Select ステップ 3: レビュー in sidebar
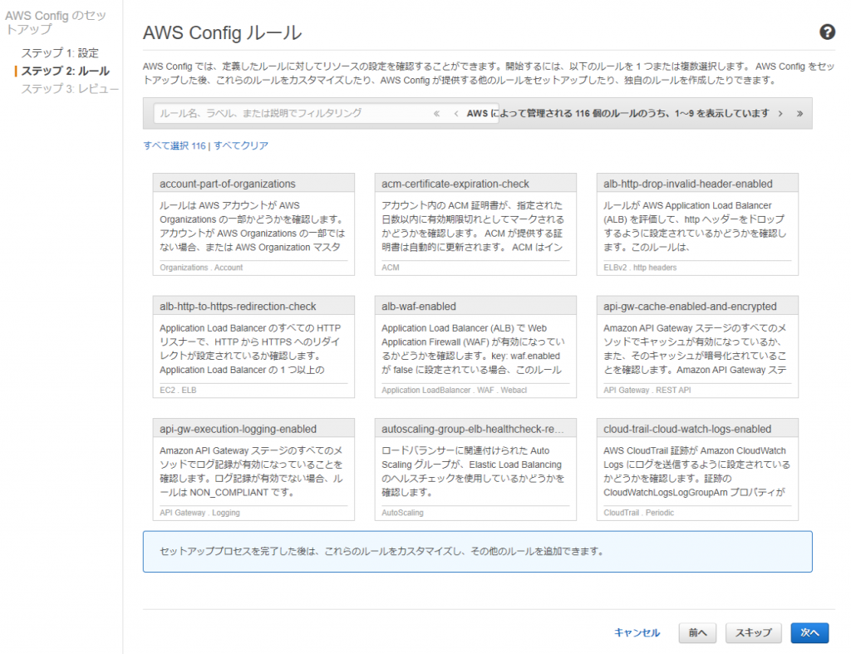 [x=70, y=89]
